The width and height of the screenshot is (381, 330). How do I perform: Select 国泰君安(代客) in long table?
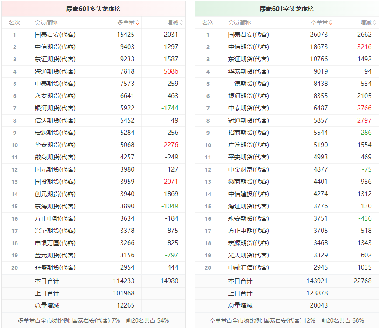click(x=55, y=35)
